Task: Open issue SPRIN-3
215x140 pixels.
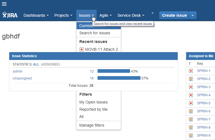Action: pyautogui.click(x=204, y=87)
